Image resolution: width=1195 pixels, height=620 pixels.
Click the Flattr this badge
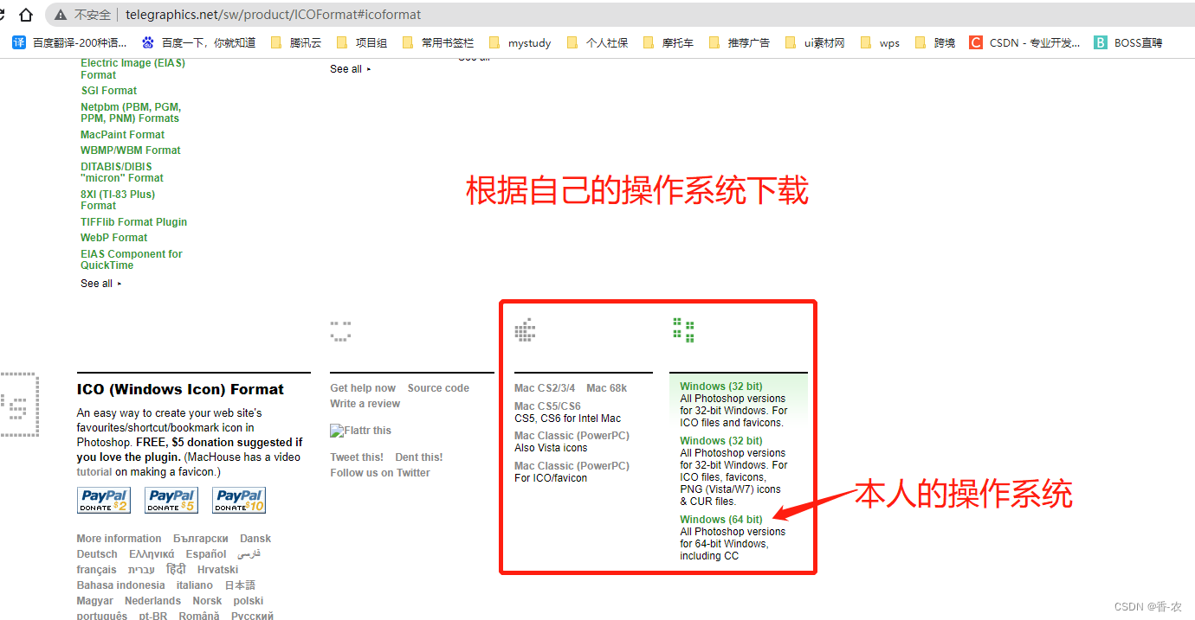point(360,430)
